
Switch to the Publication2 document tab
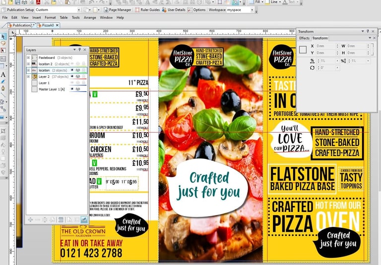pyautogui.click(x=21, y=25)
